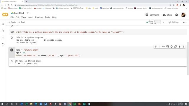Open the table of contents sidebar
The height and width of the screenshot is (106, 189).
(x=3, y=24)
